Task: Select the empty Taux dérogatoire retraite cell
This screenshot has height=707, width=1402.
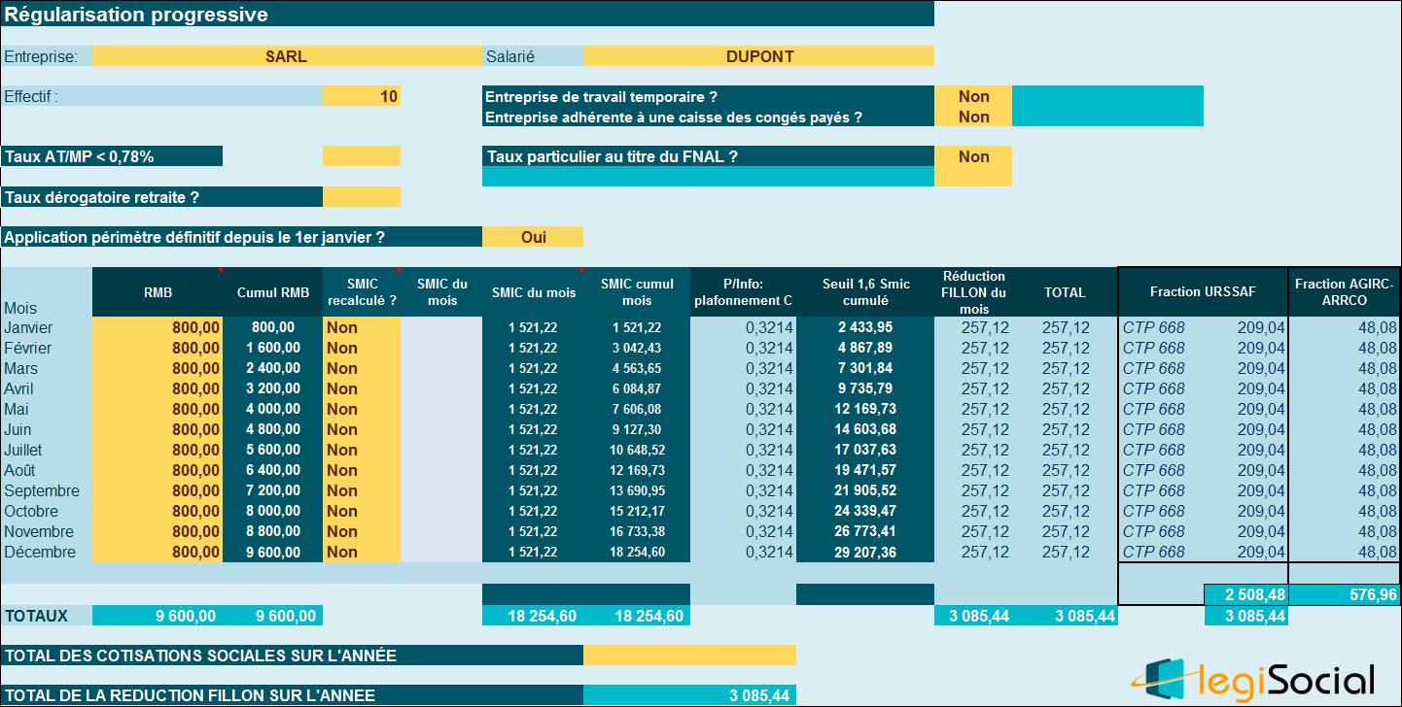Action: [x=361, y=197]
